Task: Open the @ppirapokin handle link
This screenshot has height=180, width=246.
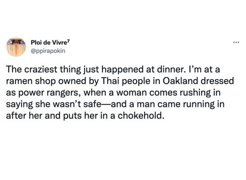Action: [48, 51]
